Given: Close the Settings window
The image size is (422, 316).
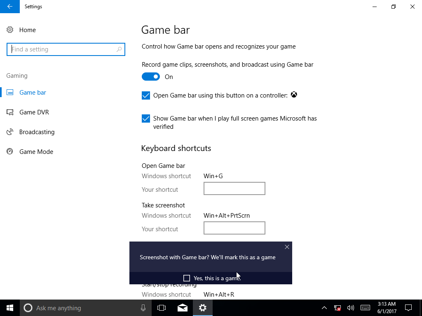Looking at the screenshot, I should (x=412, y=7).
